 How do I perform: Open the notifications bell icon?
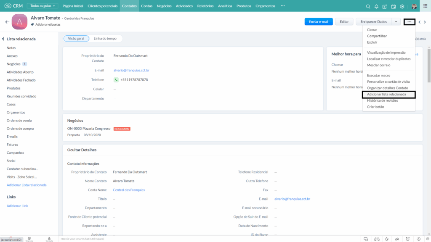376,6
